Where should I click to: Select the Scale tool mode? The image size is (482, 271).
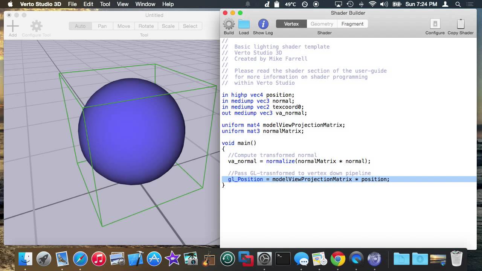click(168, 26)
